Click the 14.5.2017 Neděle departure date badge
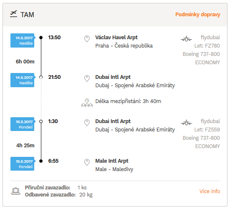Viewport: 230px width, 209px height. 23,40
